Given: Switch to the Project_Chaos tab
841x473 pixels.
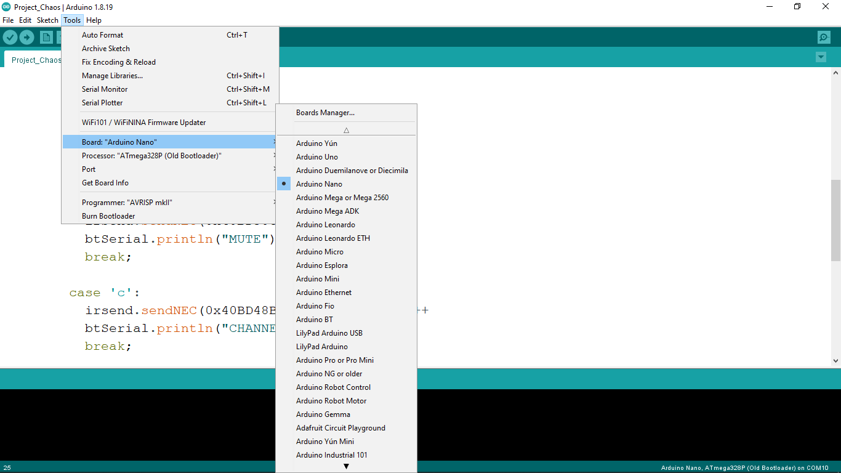Looking at the screenshot, I should point(36,60).
